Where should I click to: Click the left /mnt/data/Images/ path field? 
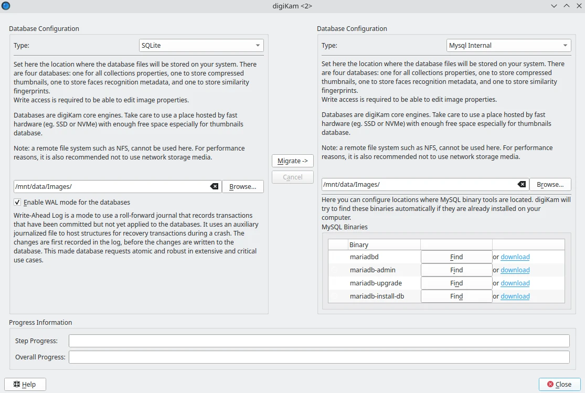tap(110, 186)
